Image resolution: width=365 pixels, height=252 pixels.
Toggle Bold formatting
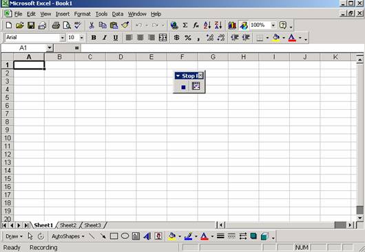click(x=94, y=37)
